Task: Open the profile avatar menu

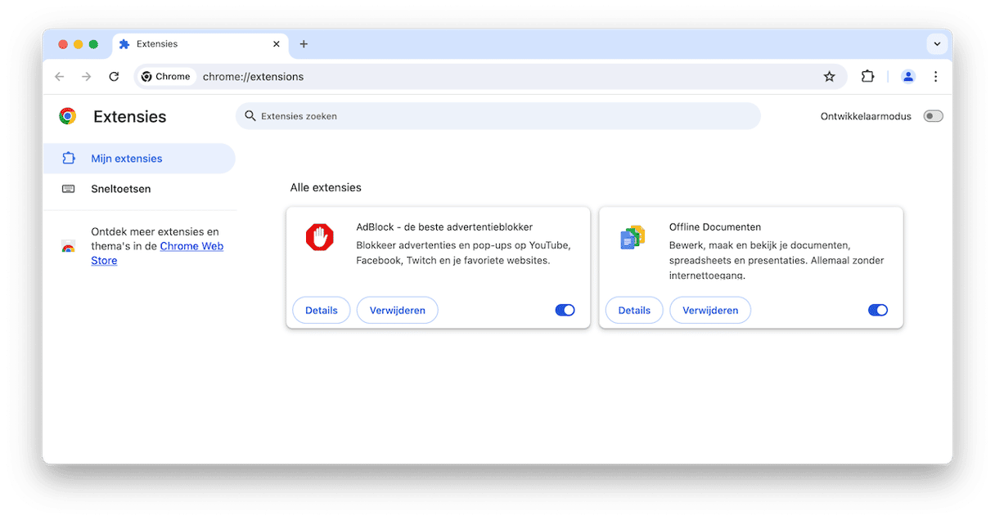Action: pos(908,77)
